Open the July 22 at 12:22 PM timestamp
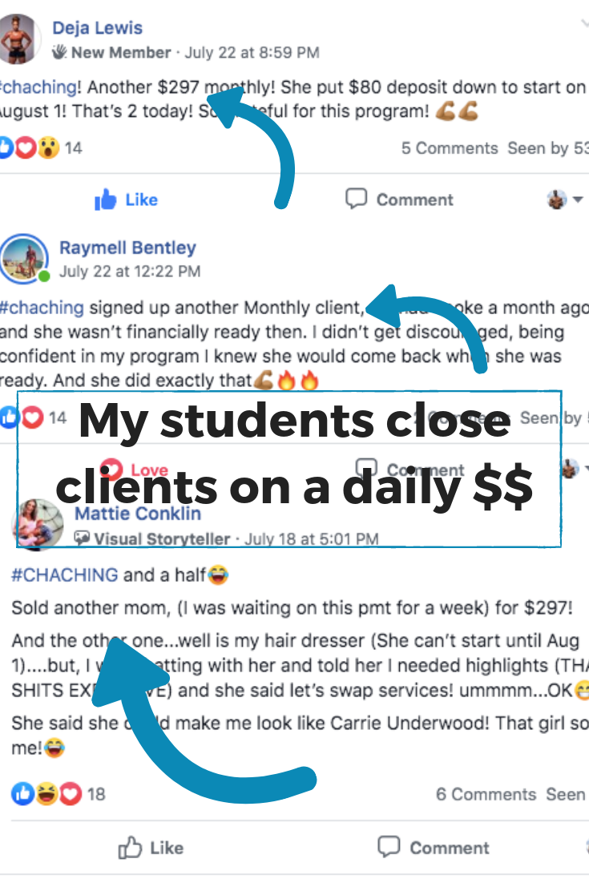 coord(130,272)
